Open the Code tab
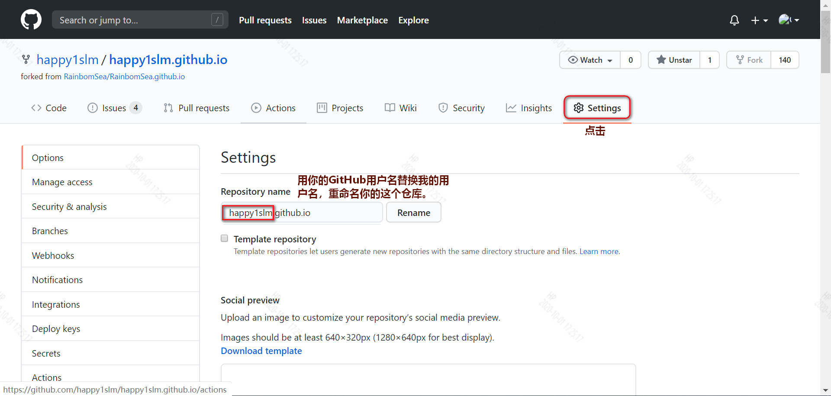 click(49, 108)
